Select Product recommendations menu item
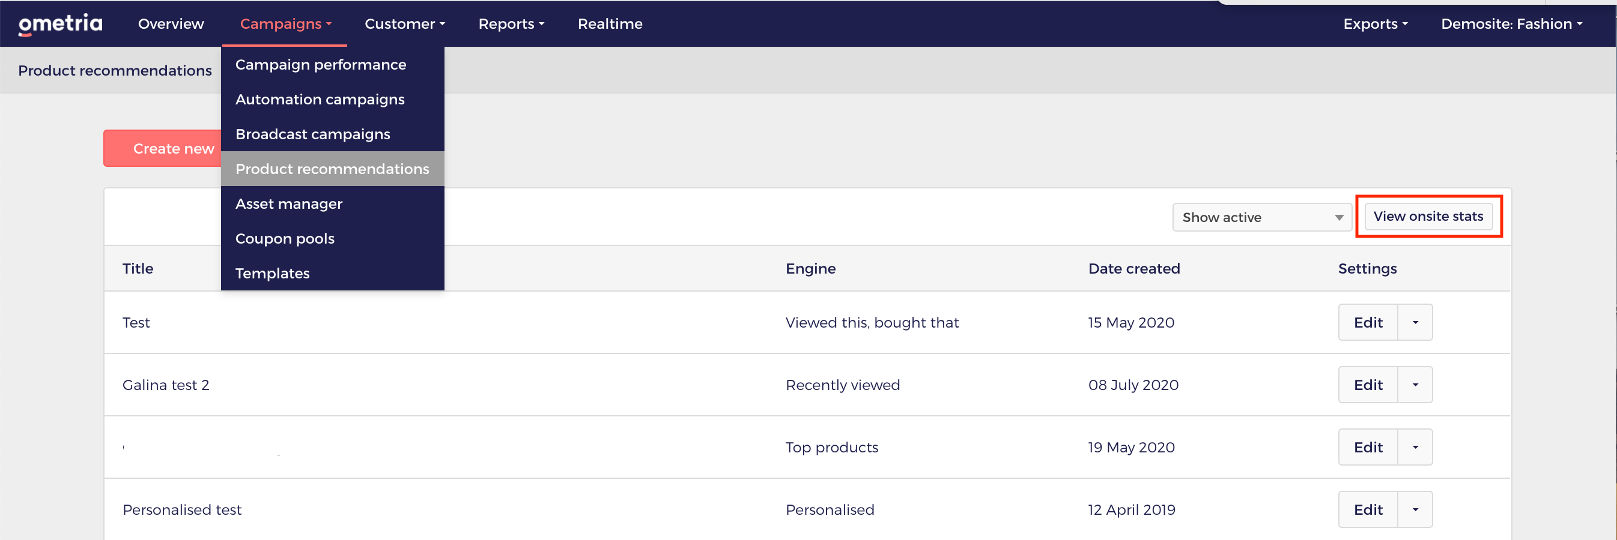The image size is (1617, 540). click(333, 169)
